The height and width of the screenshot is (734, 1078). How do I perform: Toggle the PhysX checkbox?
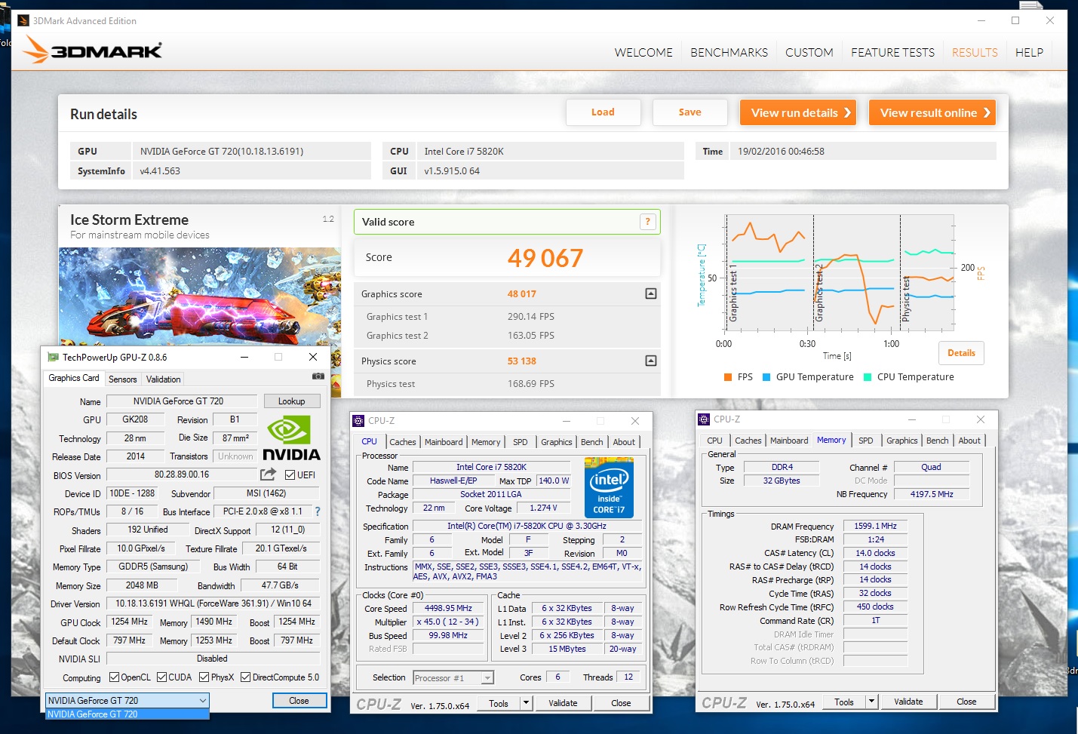coord(204,677)
